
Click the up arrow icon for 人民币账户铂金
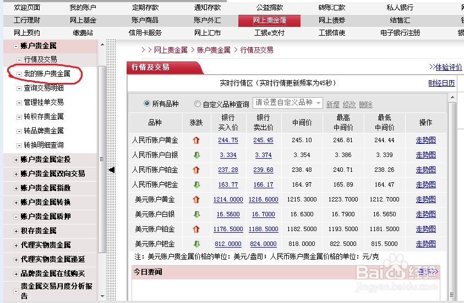tap(196, 170)
